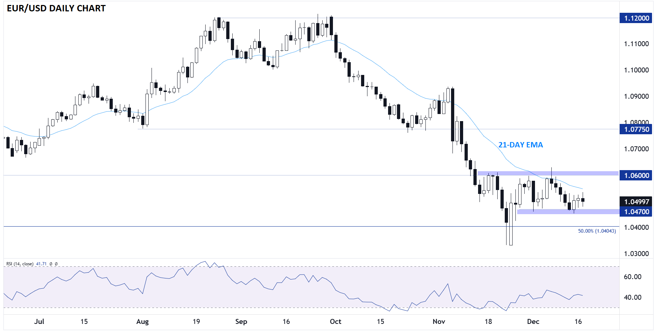This screenshot has height=331, width=657.
Task: Click the Aug date label
Action: 142,321
